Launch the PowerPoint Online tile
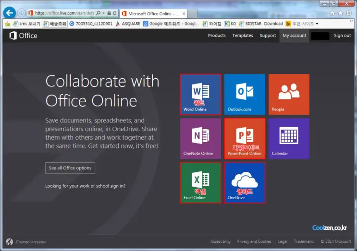Viewport: 357px width, 251px height. (245, 138)
